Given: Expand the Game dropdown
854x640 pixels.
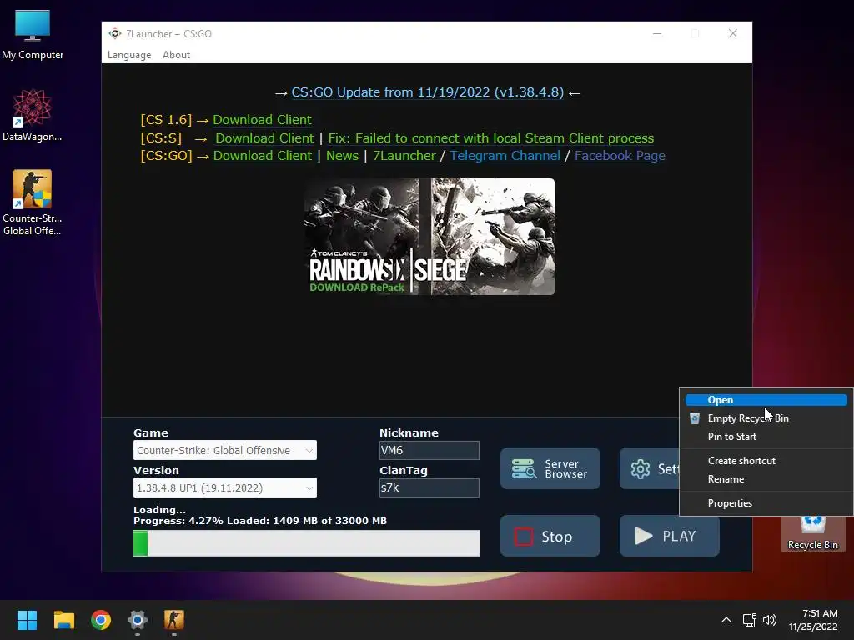Looking at the screenshot, I should point(225,450).
